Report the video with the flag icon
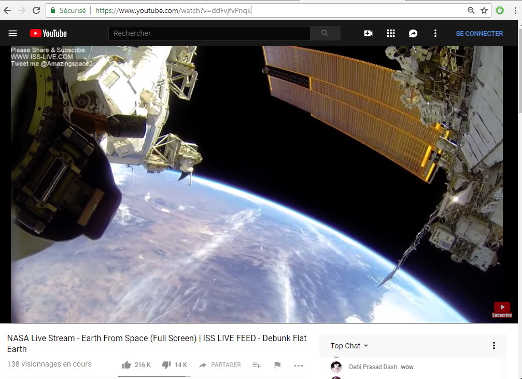The image size is (522, 379). (x=277, y=365)
